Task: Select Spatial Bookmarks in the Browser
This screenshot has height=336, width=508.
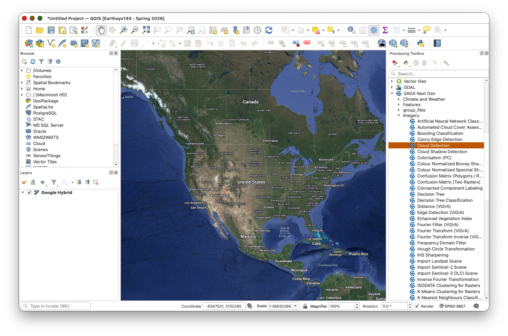Action: pos(52,83)
